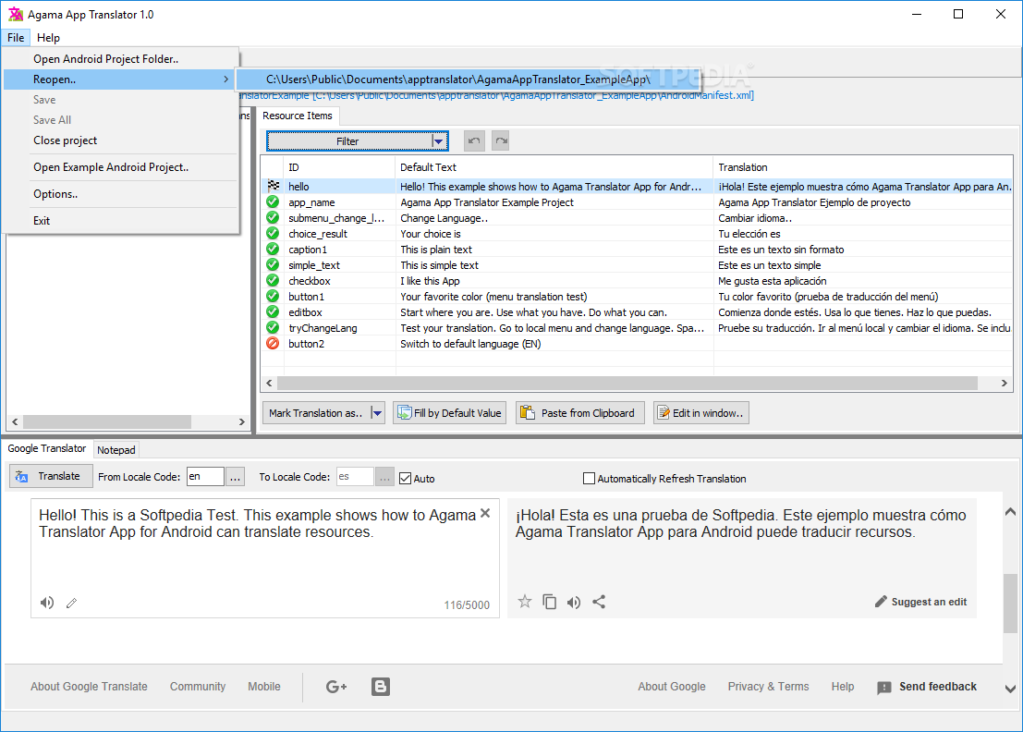Click the left panel horizontal scrollbar thumb
This screenshot has width=1023, height=732.
point(107,422)
